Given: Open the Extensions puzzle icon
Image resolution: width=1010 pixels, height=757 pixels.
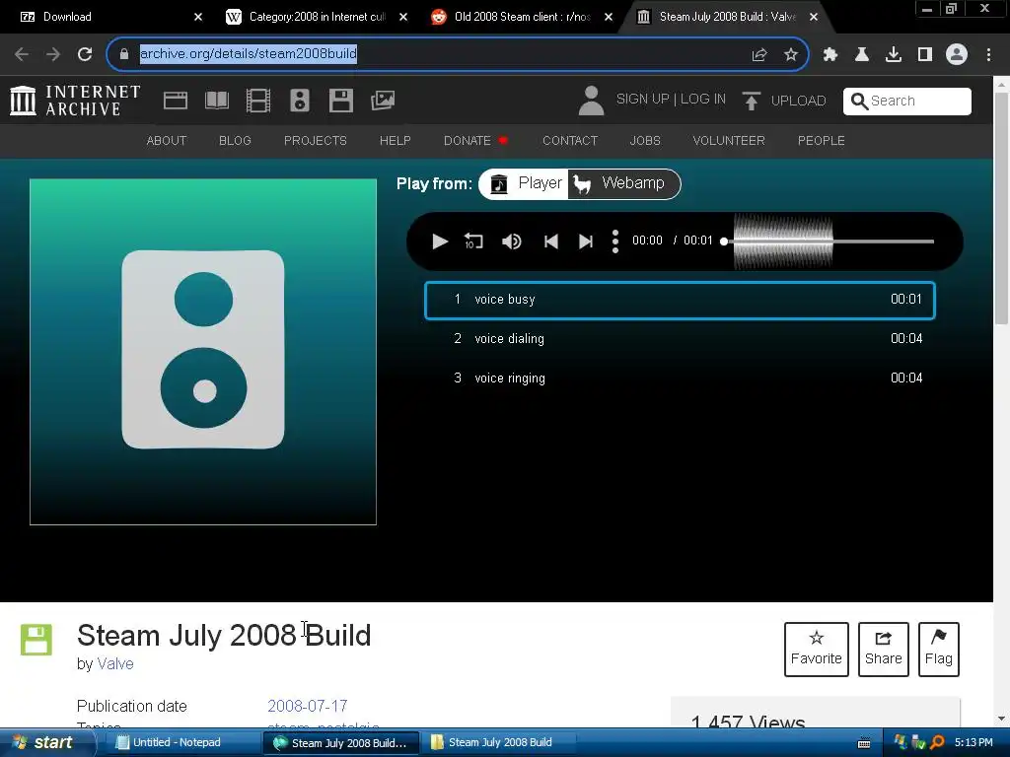Looking at the screenshot, I should pyautogui.click(x=830, y=55).
